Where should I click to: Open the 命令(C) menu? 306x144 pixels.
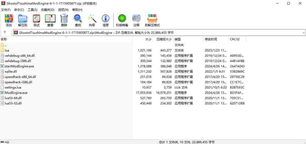[19, 10]
